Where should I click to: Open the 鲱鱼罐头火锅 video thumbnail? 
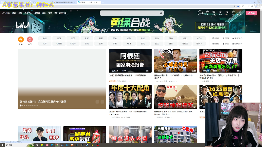pos(130,135)
